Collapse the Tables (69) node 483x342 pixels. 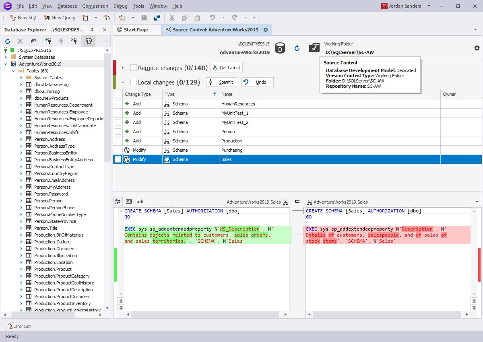point(13,70)
